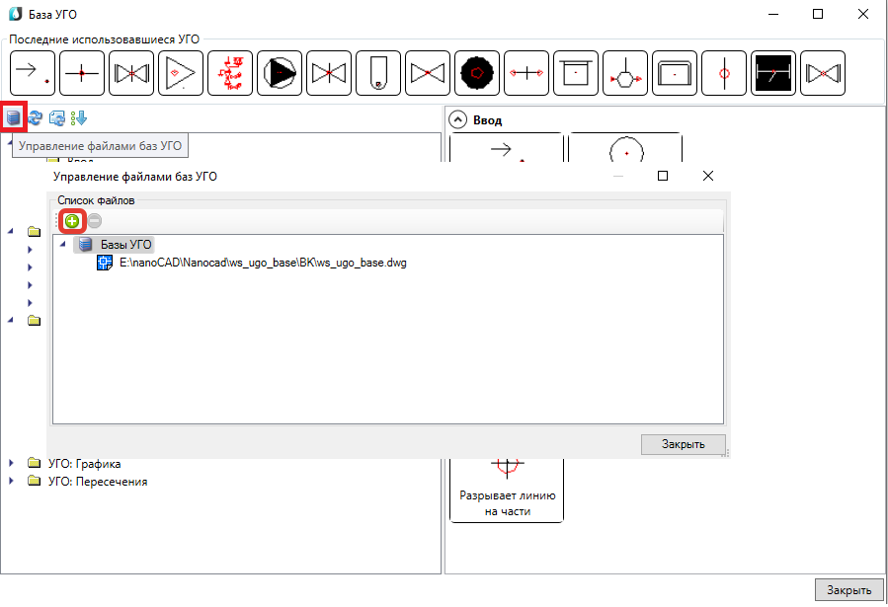This screenshot has height=607, width=888.
Task: Close the file dialog with title-bar X
Action: coord(708,176)
